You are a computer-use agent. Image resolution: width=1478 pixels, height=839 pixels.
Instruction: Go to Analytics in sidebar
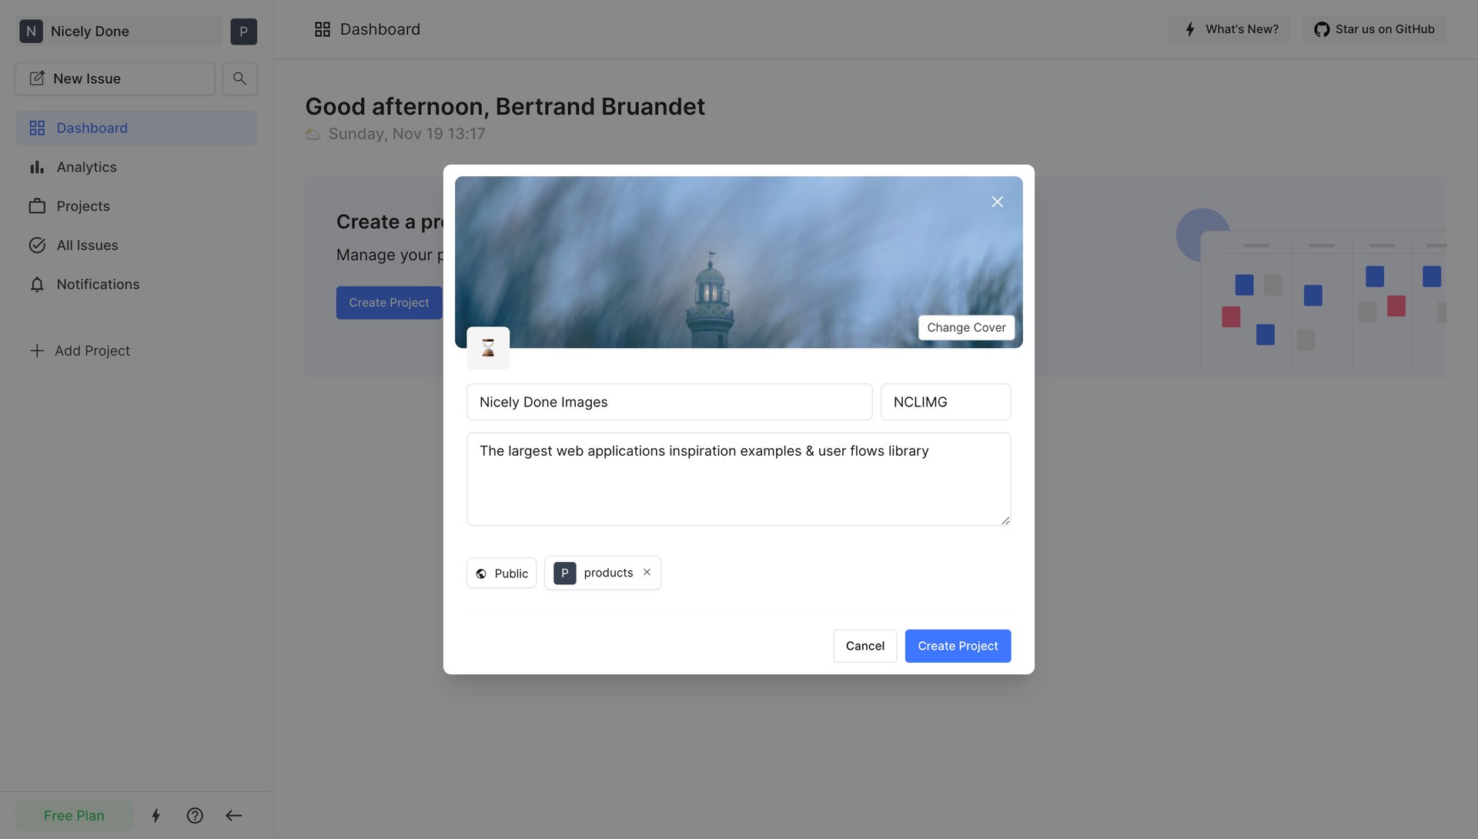(86, 167)
